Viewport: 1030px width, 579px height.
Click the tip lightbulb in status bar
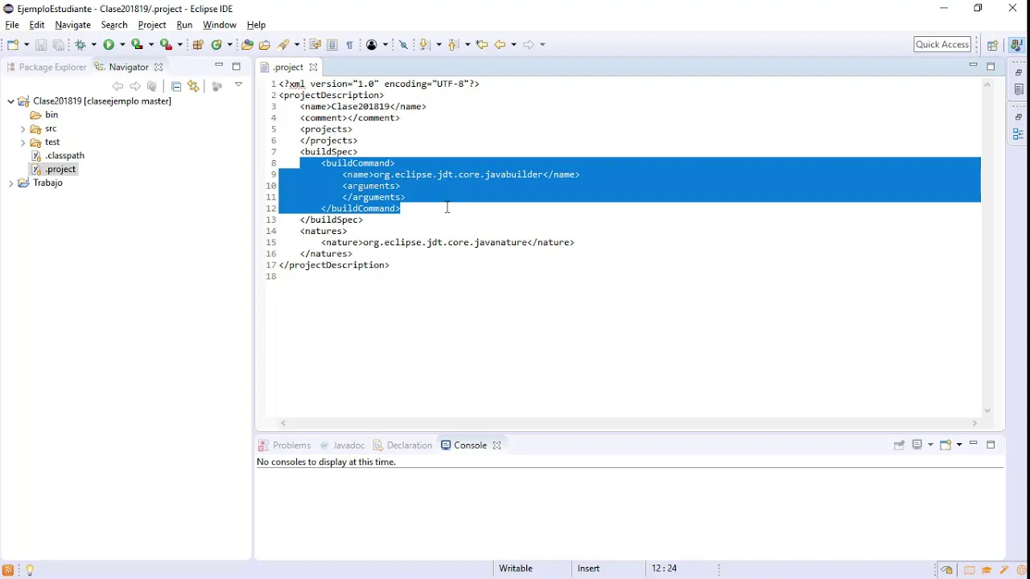30,570
